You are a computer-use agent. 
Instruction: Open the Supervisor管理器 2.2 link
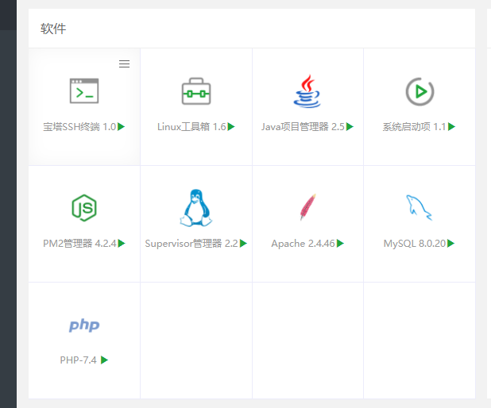[191, 244]
